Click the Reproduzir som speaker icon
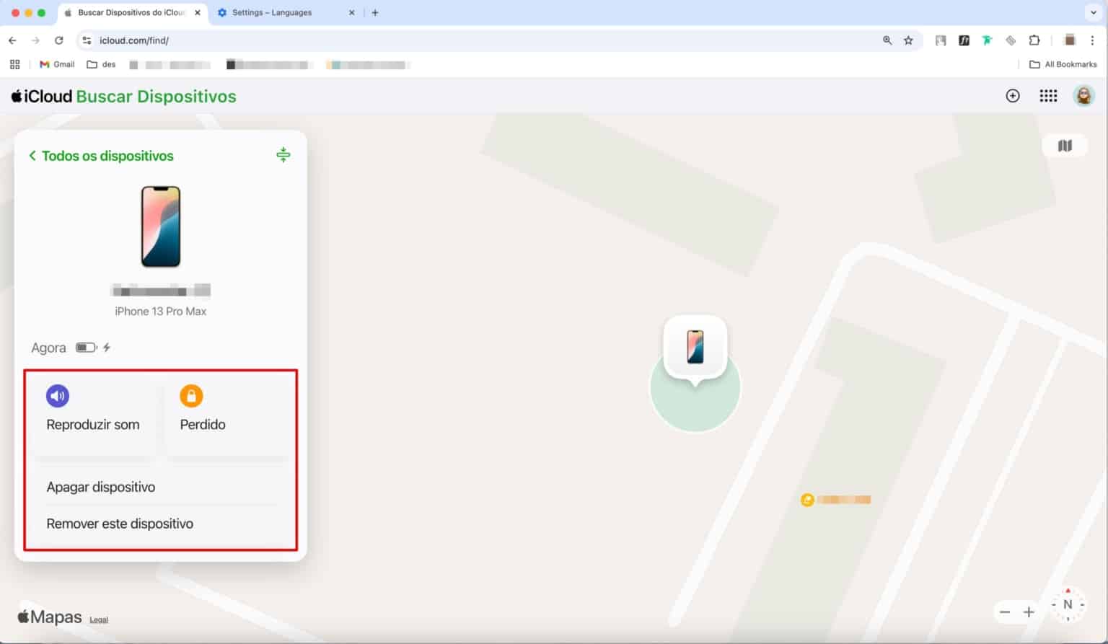This screenshot has height=644, width=1108. pyautogui.click(x=58, y=396)
